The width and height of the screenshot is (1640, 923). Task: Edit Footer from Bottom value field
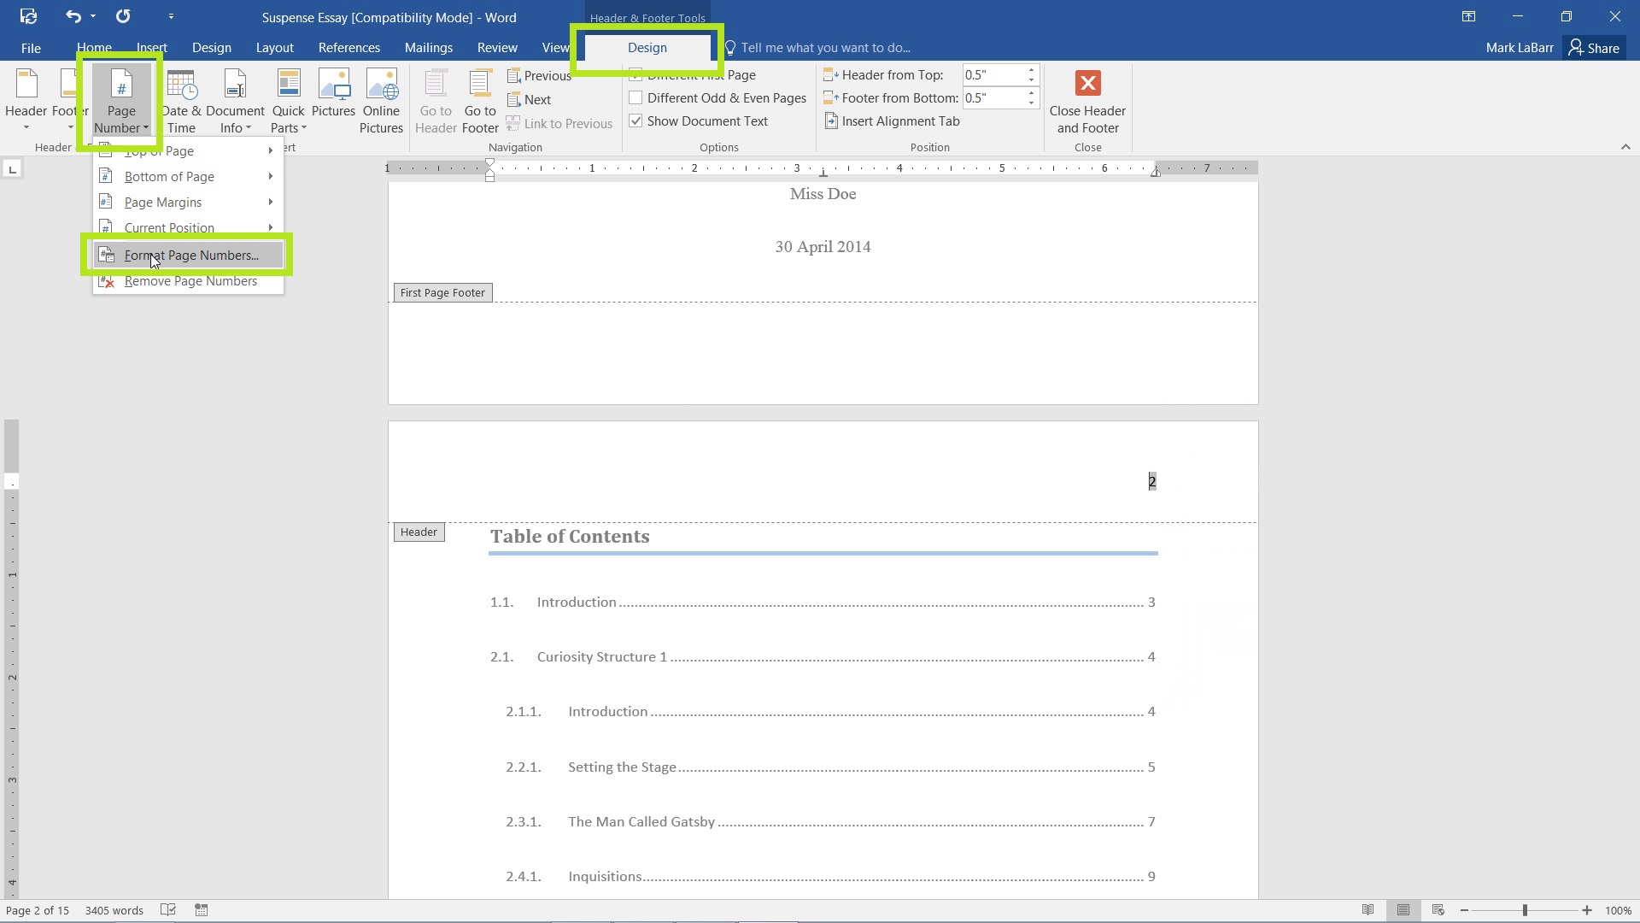993,98
